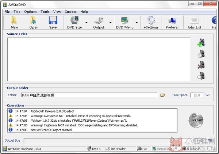Open the Options menu
This screenshot has width=219, height=154.
click(30, 12)
